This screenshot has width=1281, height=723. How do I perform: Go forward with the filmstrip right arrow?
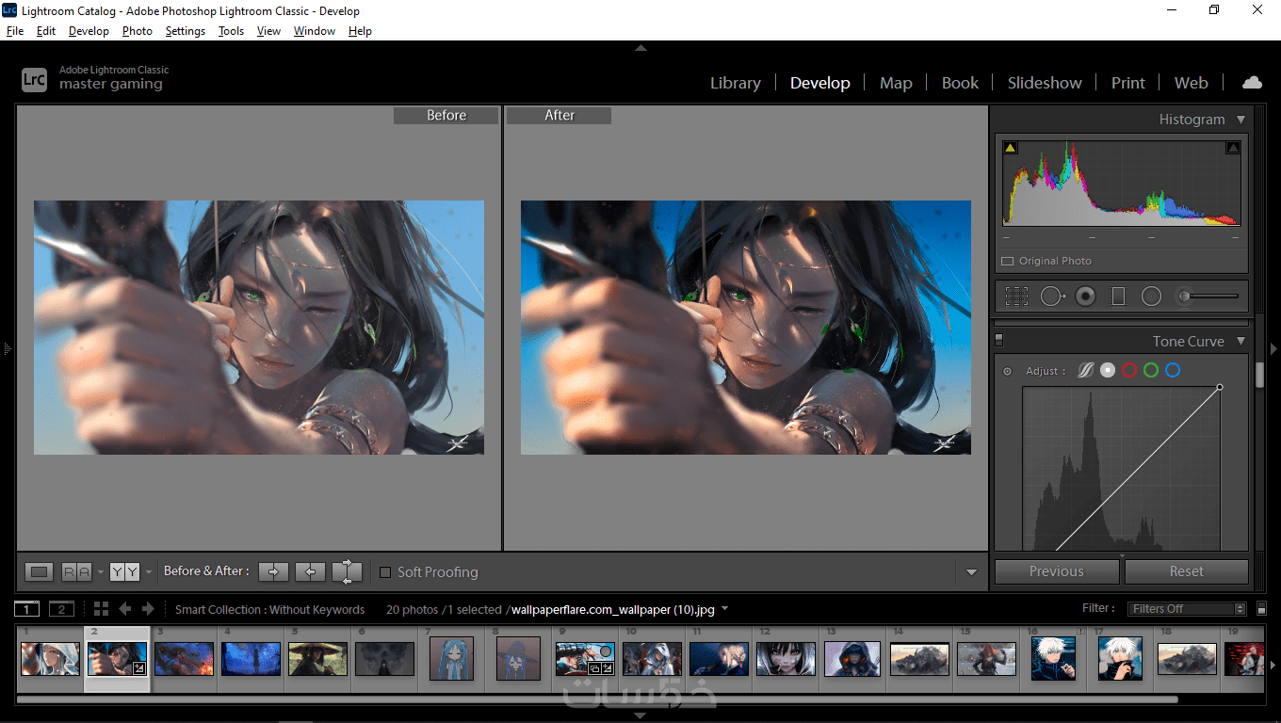148,609
